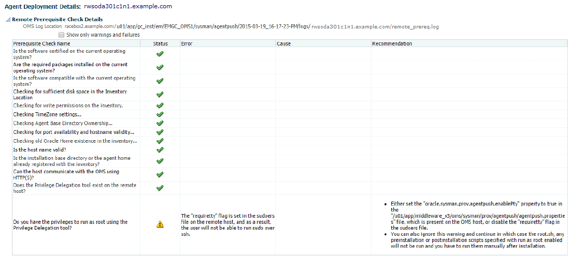Click green check for OMS HTTP(S) communication row
Viewport: 568px width, 257px height.
[160, 174]
